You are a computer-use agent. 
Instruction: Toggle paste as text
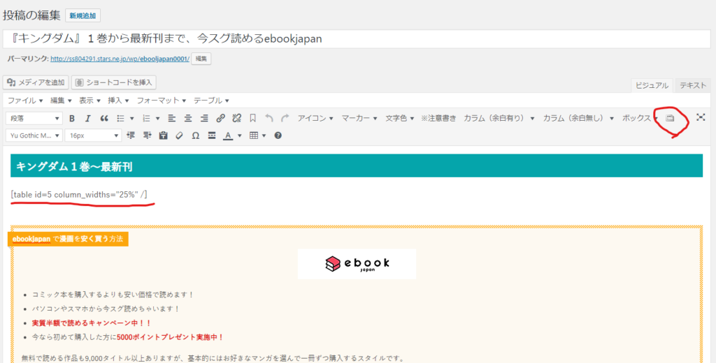point(163,135)
